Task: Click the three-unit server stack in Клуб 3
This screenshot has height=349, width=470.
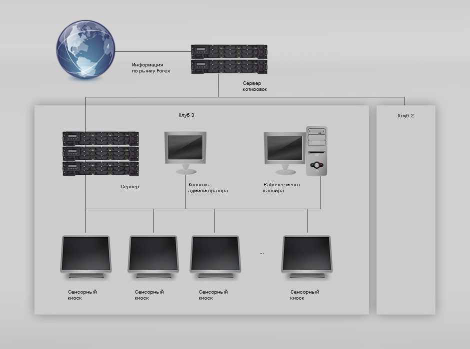Action: pyautogui.click(x=100, y=153)
